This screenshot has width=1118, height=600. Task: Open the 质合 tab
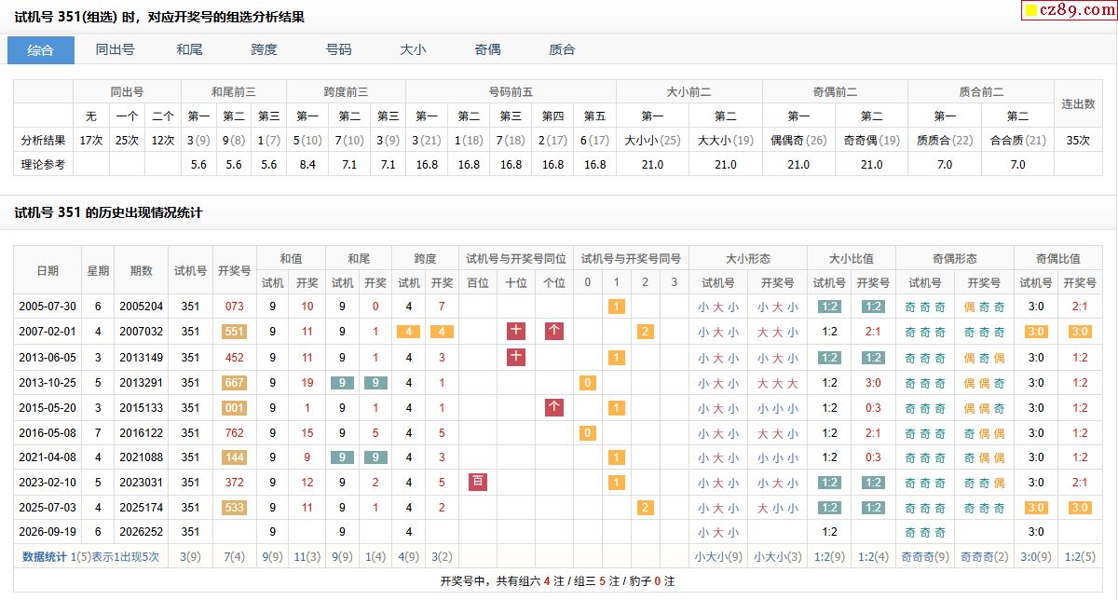click(x=563, y=50)
